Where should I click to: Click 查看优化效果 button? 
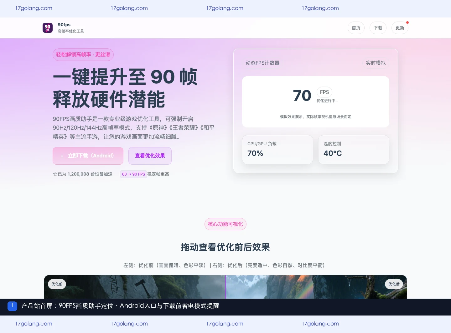tap(150, 156)
